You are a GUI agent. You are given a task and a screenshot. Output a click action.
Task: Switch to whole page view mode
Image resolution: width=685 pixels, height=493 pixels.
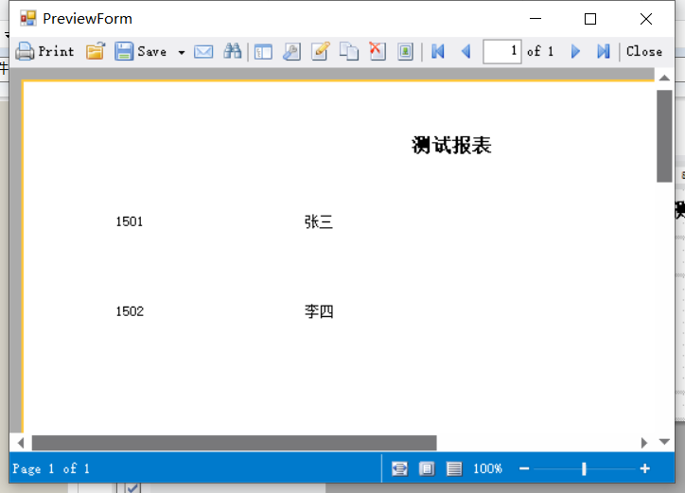click(427, 468)
